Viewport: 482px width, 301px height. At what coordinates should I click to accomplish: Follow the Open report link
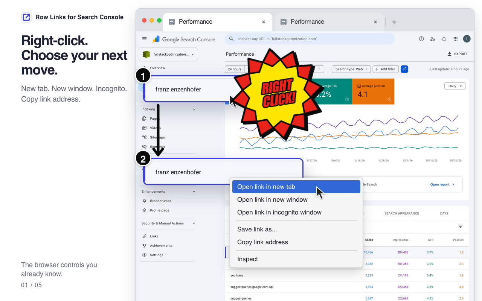pyautogui.click(x=442, y=184)
